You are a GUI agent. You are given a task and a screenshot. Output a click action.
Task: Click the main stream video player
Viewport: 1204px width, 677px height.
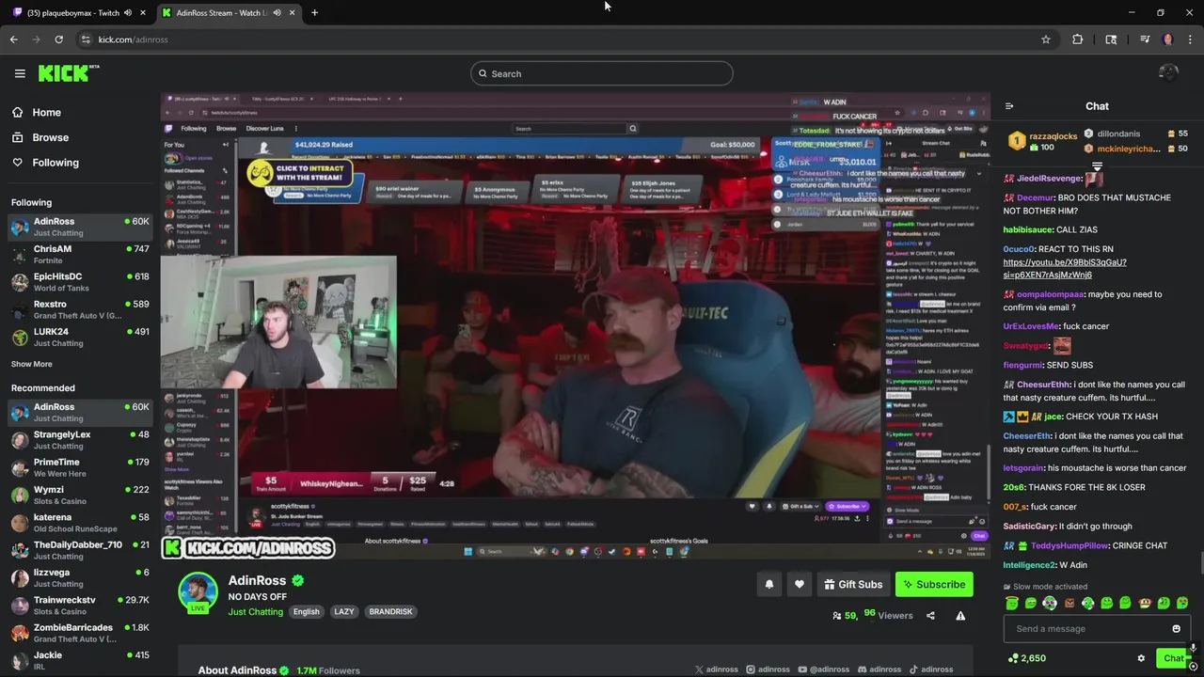tap(575, 326)
